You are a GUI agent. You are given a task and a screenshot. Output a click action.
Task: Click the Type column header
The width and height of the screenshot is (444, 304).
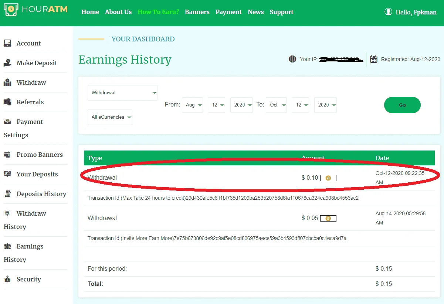point(95,158)
